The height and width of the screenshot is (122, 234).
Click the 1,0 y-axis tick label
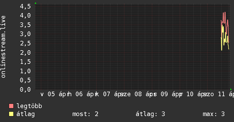coord(26,71)
